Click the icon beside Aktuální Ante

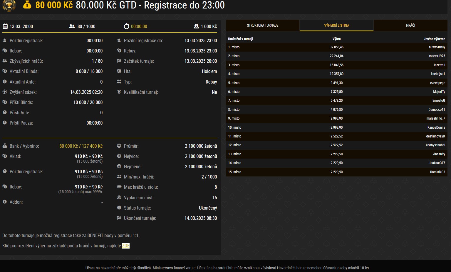click(5, 82)
